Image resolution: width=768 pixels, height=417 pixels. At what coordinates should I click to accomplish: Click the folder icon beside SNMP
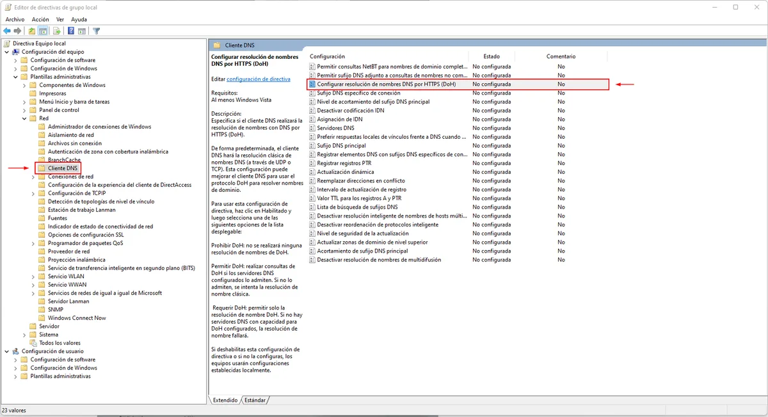pyautogui.click(x=42, y=310)
